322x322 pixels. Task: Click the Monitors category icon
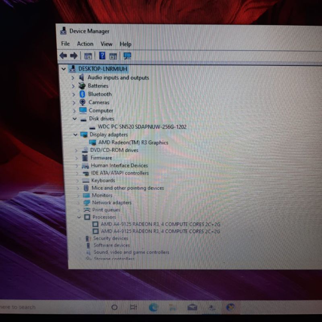[x=86, y=195]
